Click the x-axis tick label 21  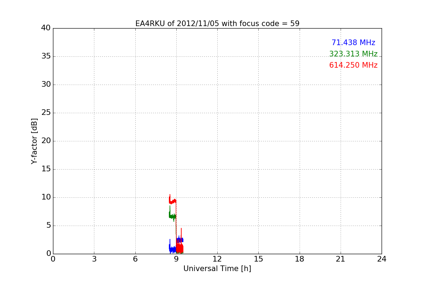tap(341, 259)
